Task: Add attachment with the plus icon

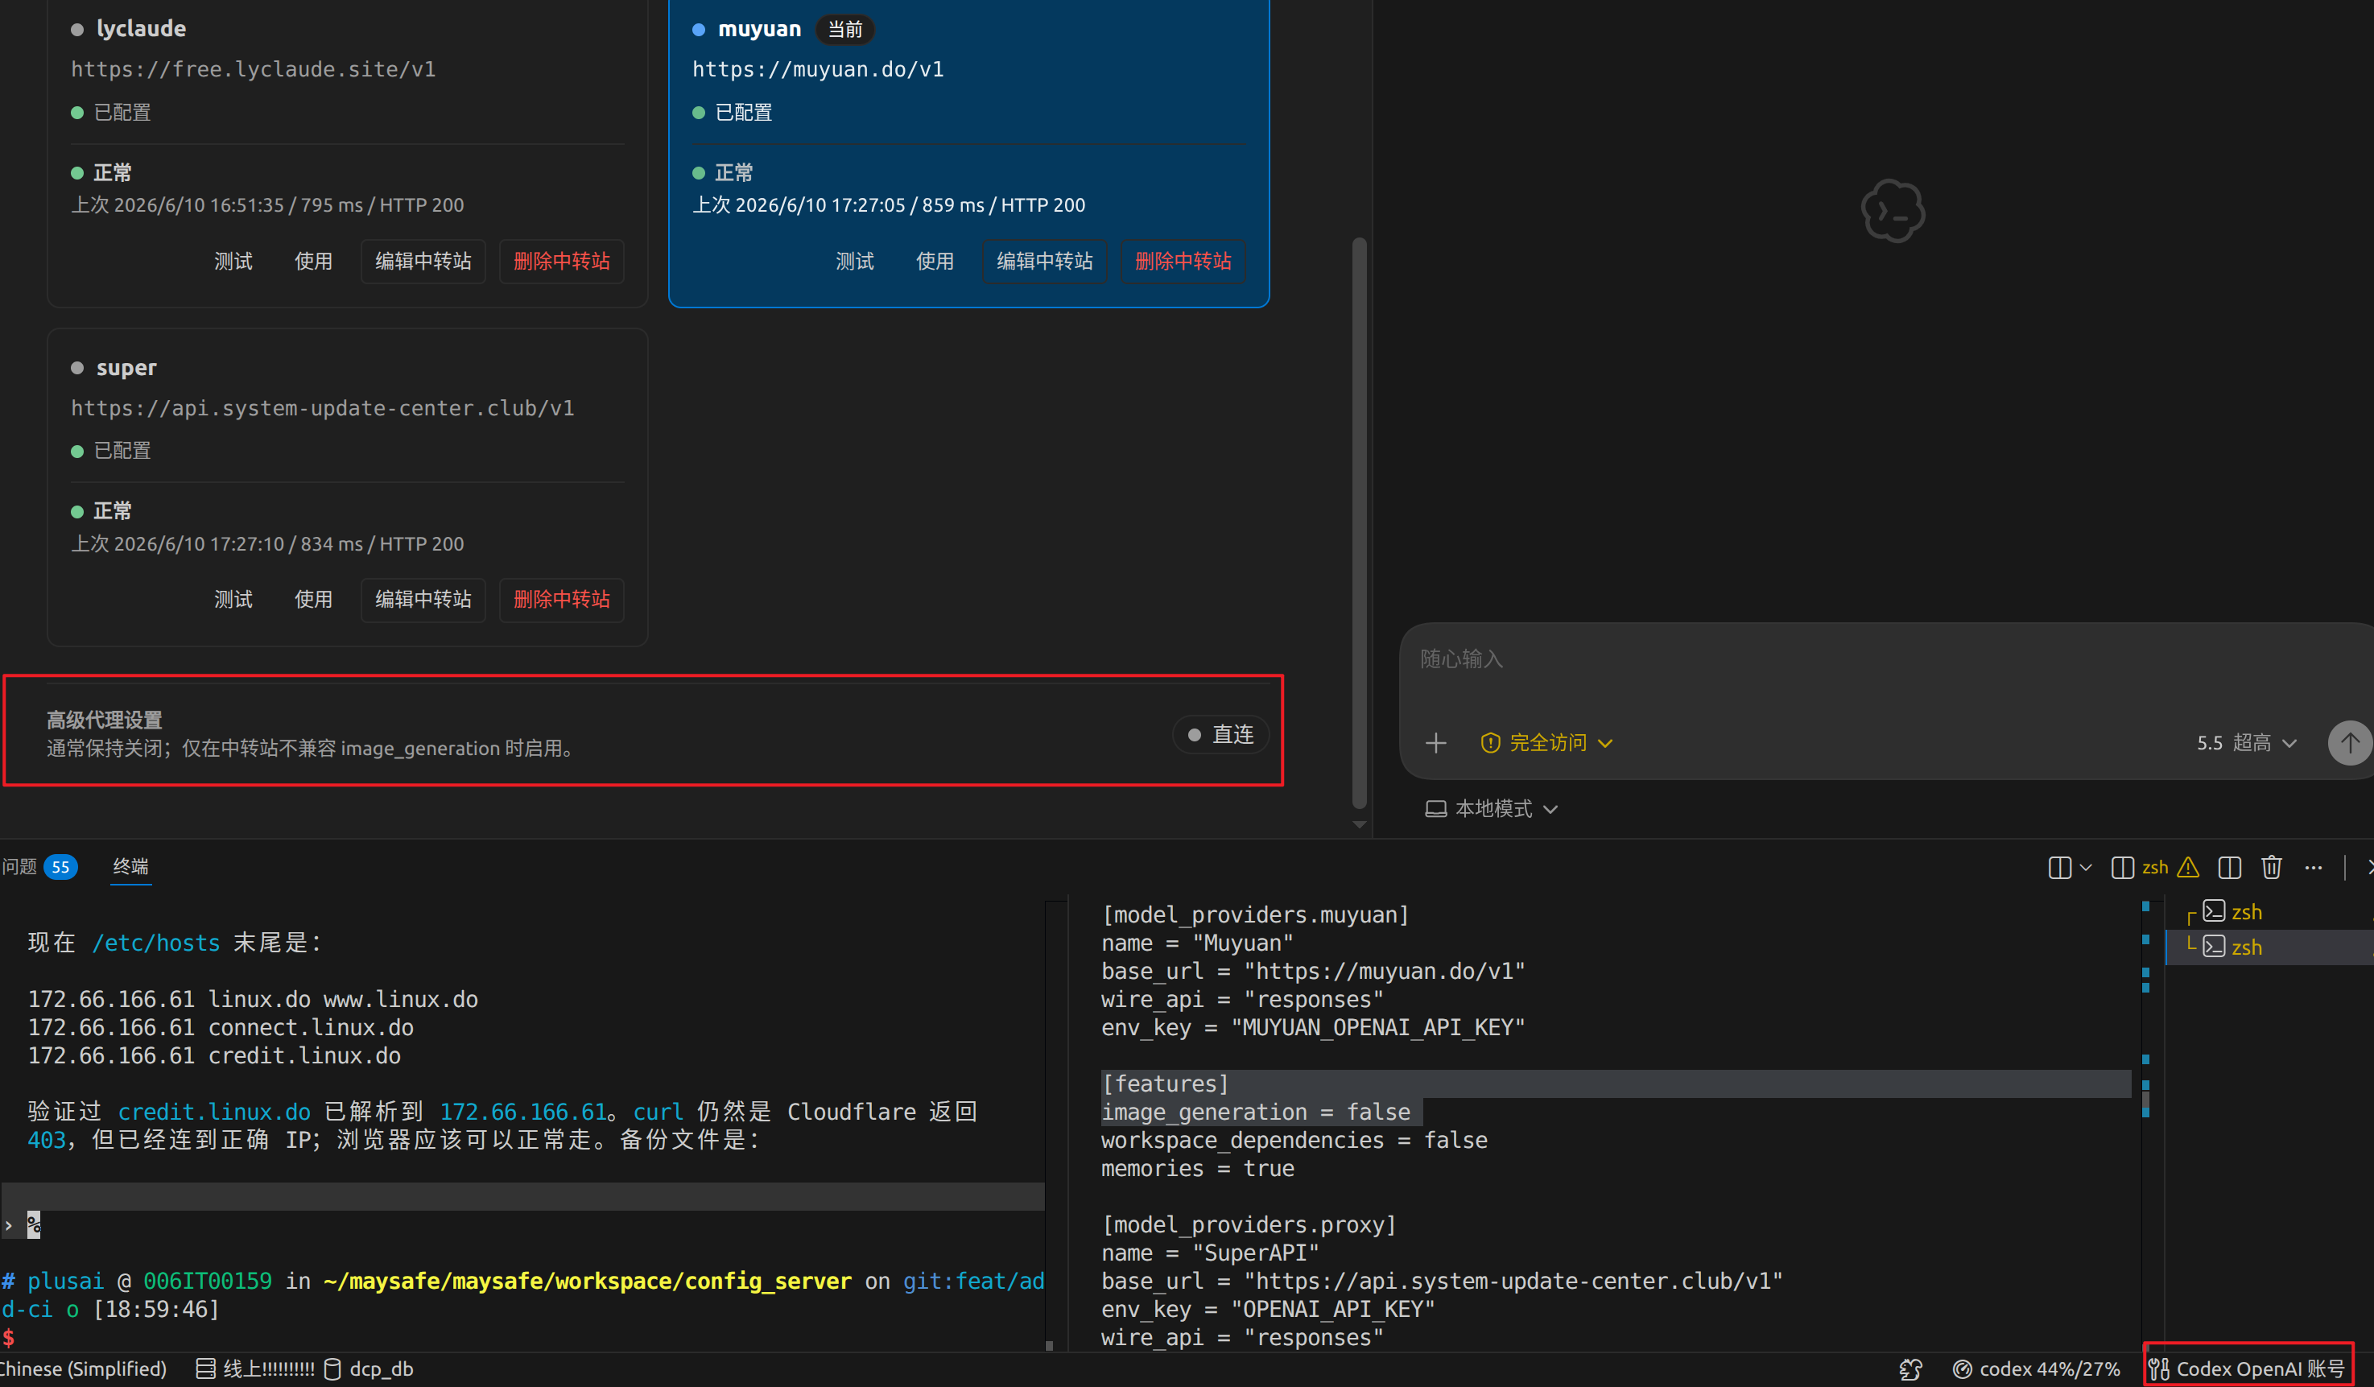Action: tap(1435, 744)
